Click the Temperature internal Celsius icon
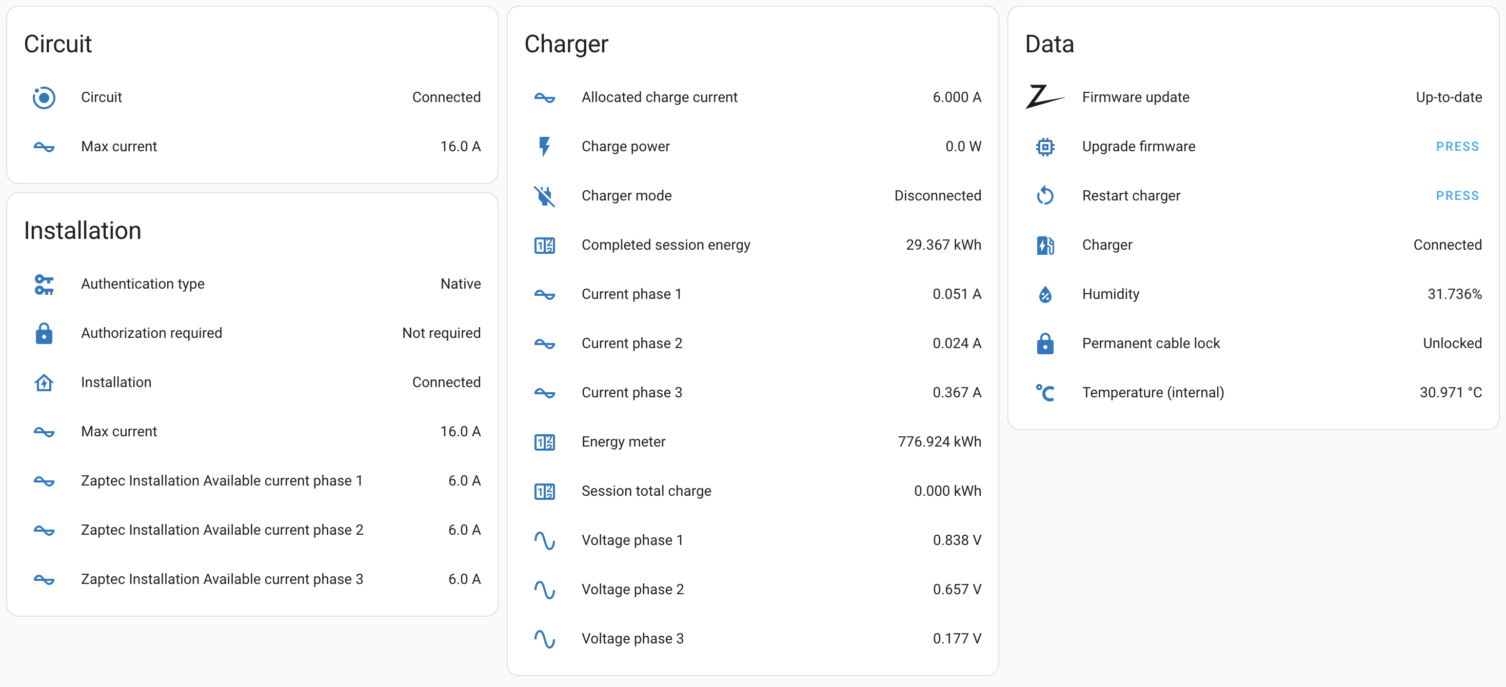Viewport: 1506px width, 687px height. pyautogui.click(x=1045, y=393)
